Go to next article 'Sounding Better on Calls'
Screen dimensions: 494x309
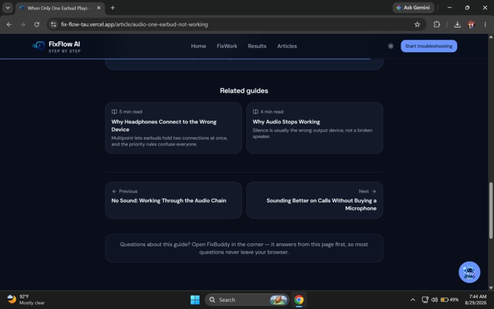coord(315,200)
